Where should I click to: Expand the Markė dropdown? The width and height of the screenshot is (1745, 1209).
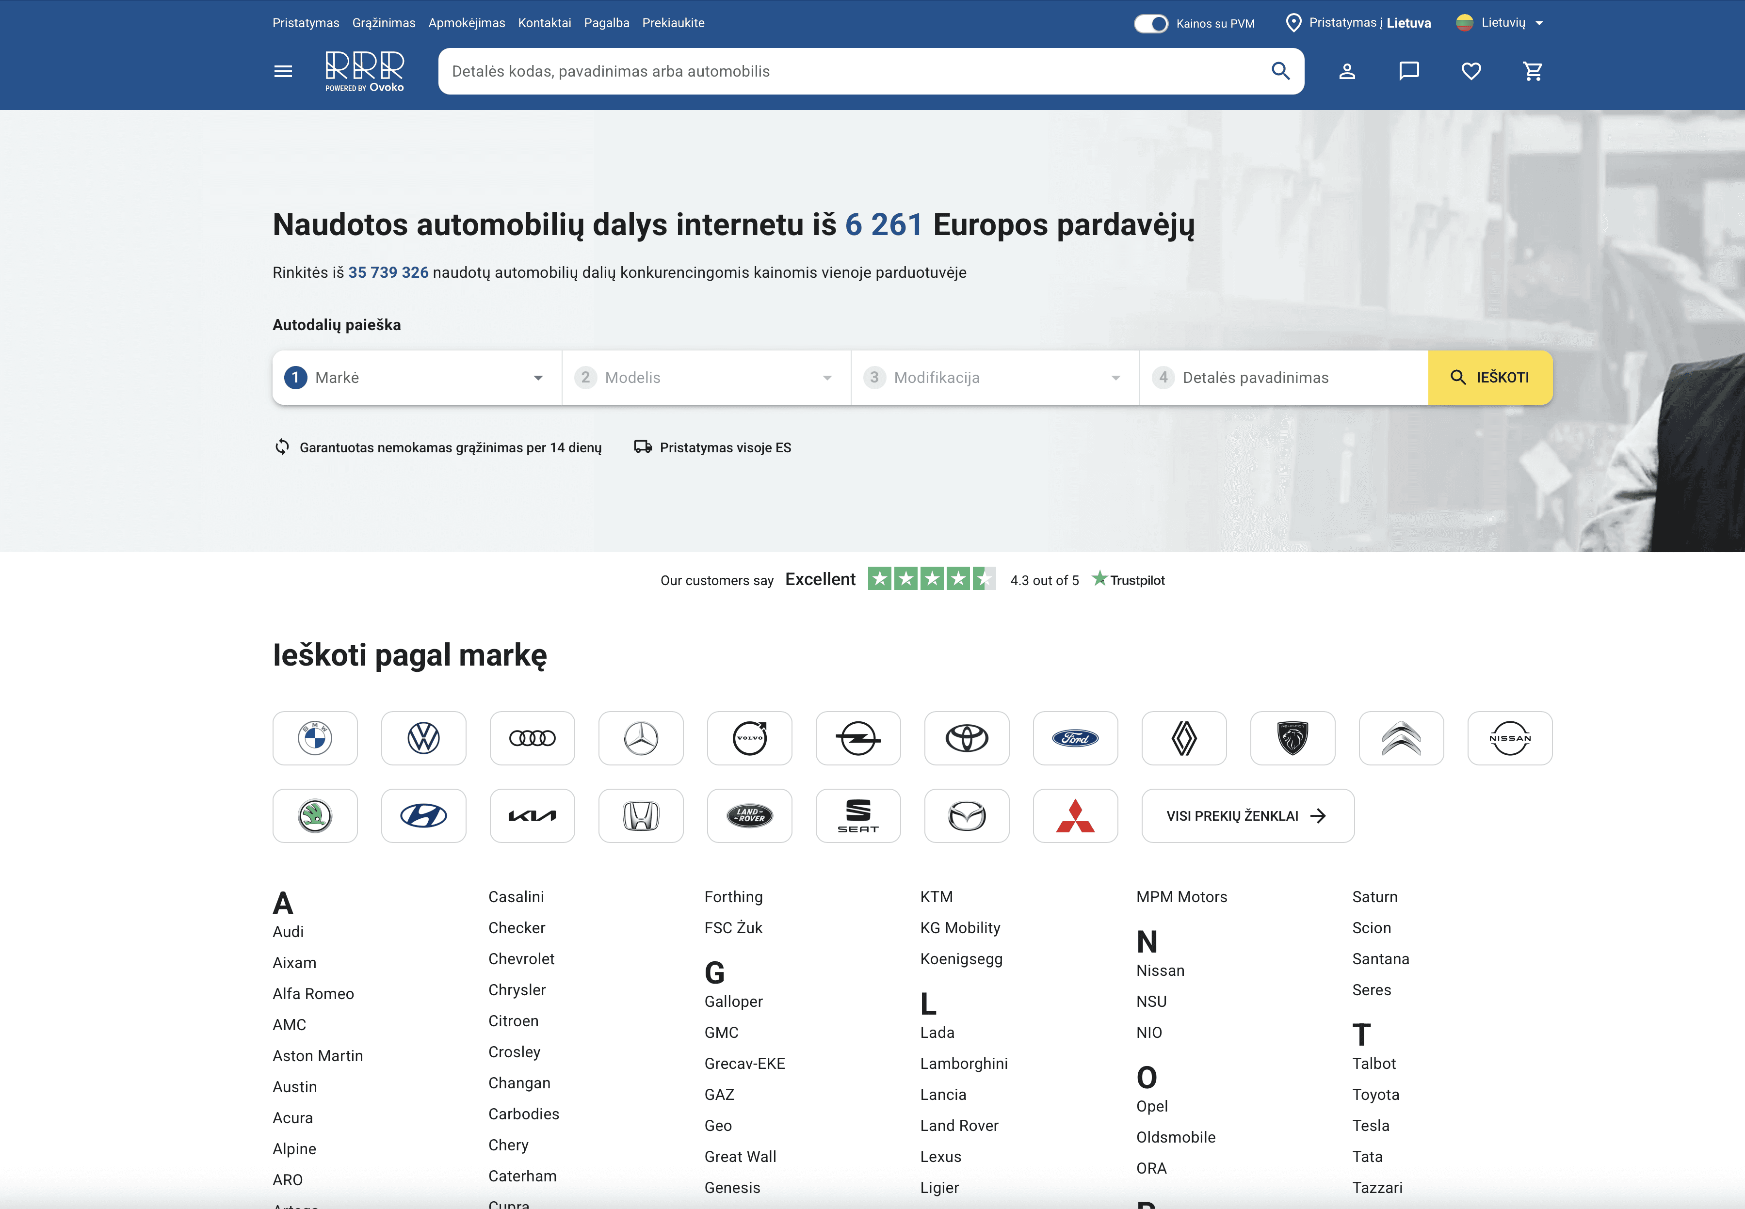point(417,377)
